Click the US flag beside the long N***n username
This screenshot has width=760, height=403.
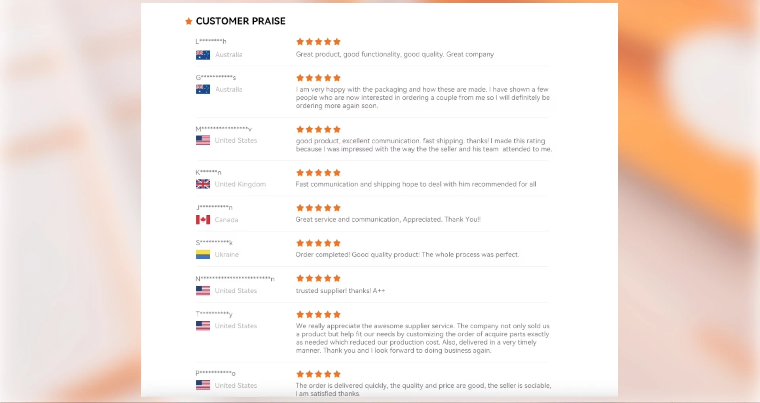click(203, 291)
